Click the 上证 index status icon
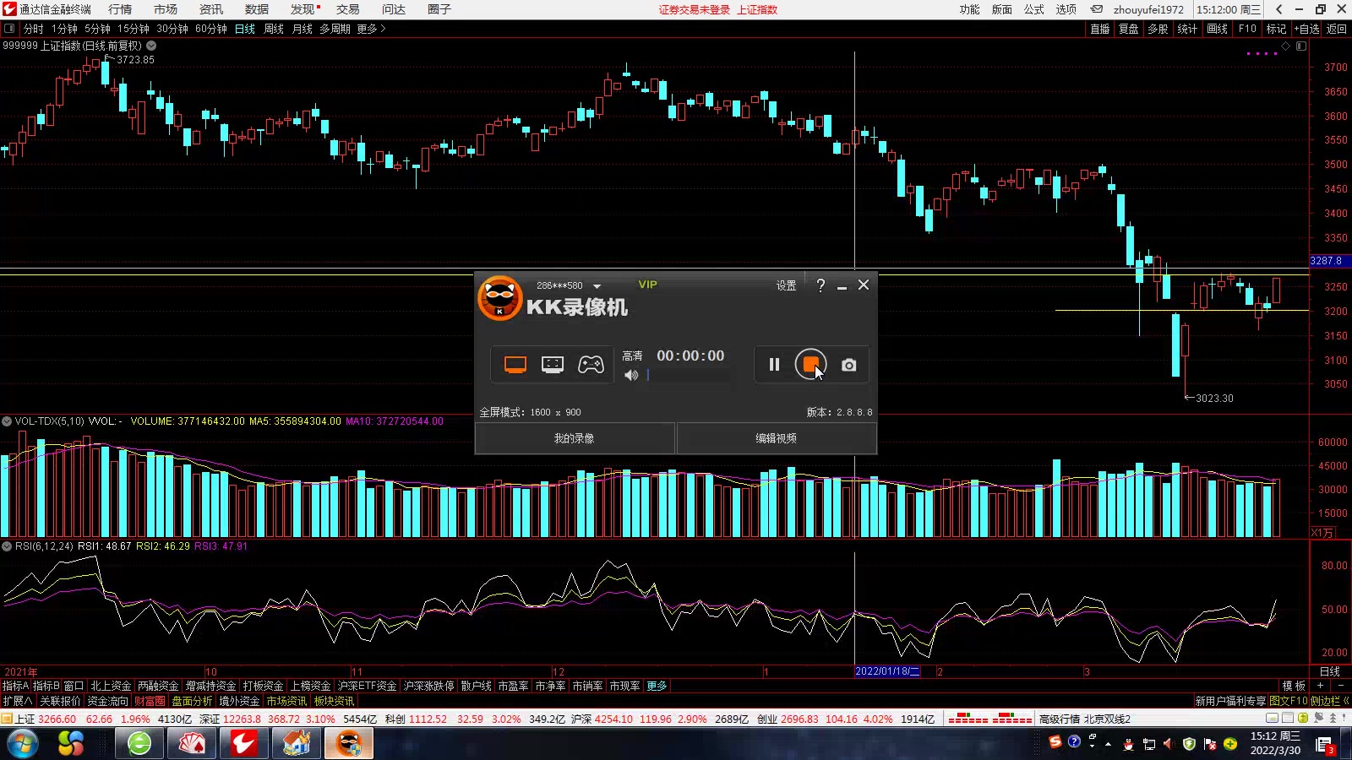1352x760 pixels. (x=7, y=719)
